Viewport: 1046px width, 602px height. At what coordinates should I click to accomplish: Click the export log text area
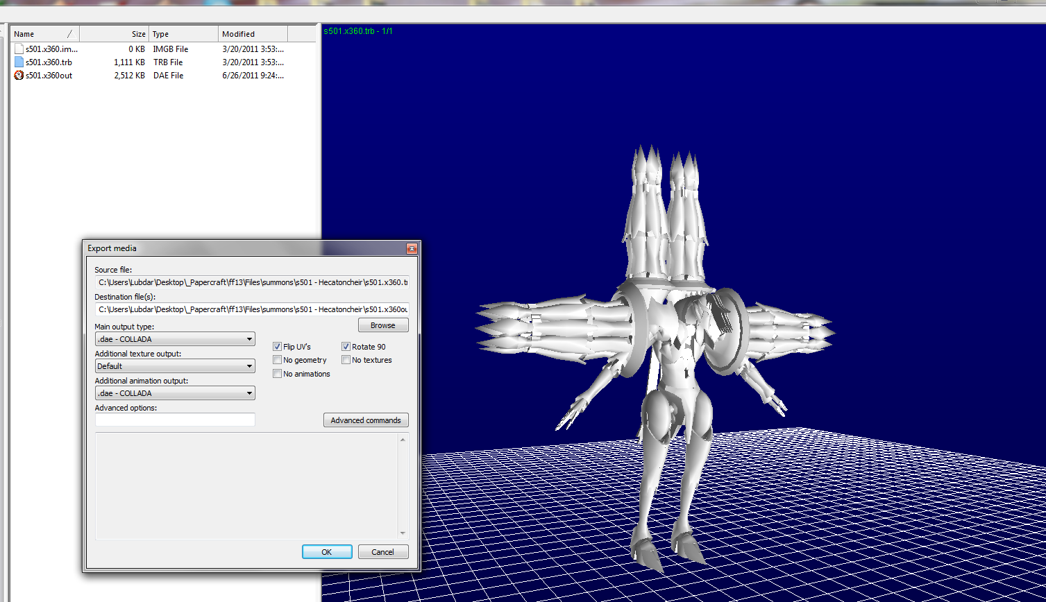tap(247, 486)
